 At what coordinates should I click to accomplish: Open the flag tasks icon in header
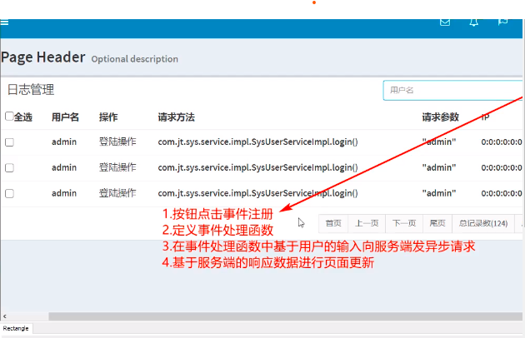(502, 22)
